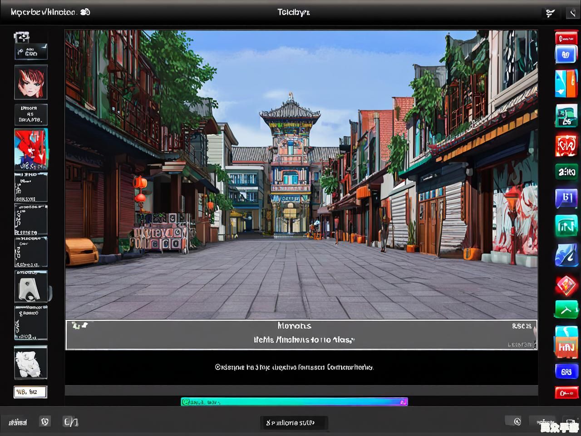Click the white "WB" input box at bottom left
Viewport: 581px width, 436px height.
click(x=30, y=391)
